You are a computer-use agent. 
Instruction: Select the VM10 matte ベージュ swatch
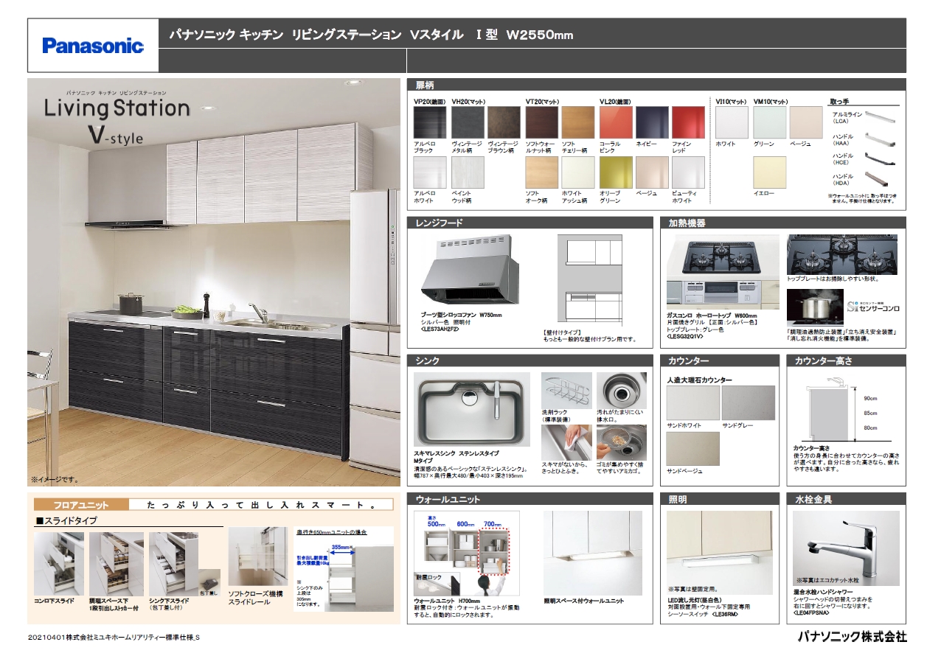point(806,122)
